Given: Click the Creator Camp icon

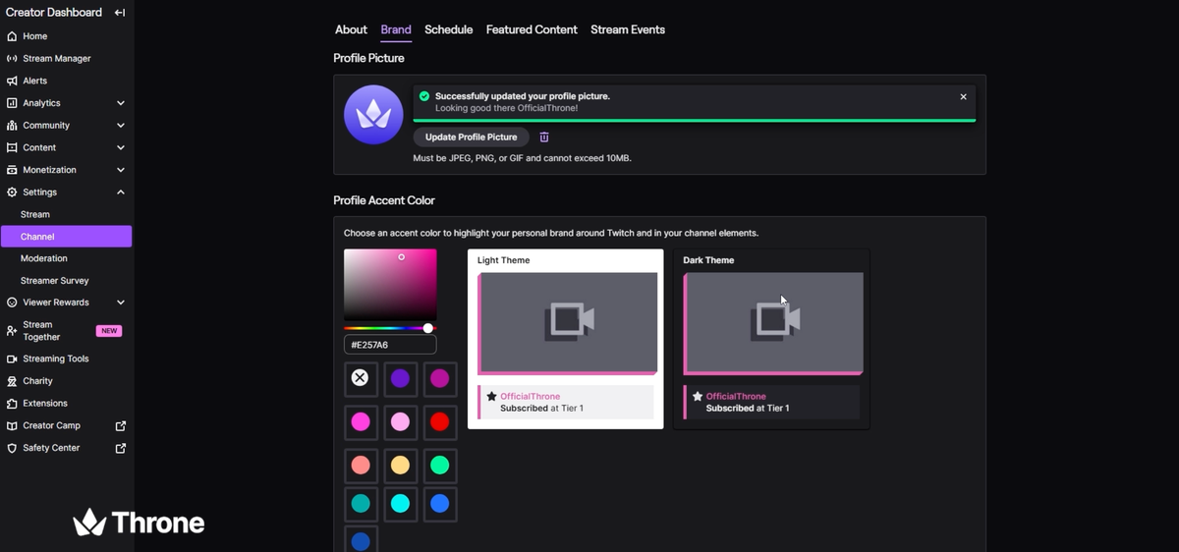Looking at the screenshot, I should 12,425.
